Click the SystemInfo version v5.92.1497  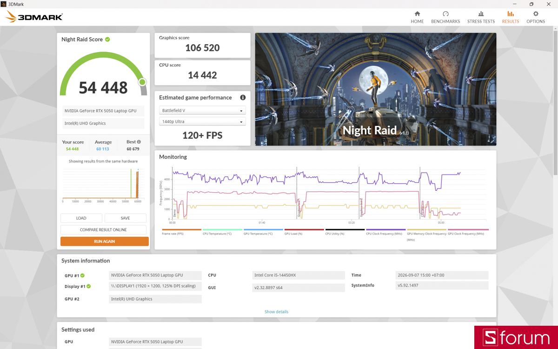click(x=442, y=285)
